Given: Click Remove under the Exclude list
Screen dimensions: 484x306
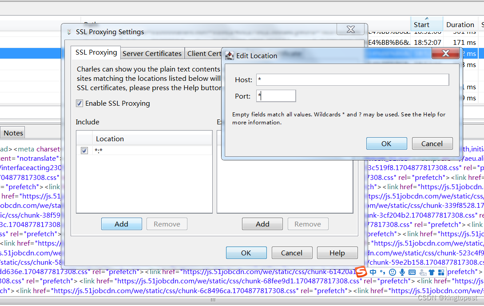Looking at the screenshot, I should [308, 224].
